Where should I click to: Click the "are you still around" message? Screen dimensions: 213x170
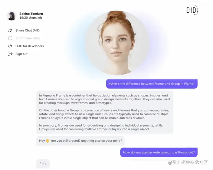click(x=80, y=141)
